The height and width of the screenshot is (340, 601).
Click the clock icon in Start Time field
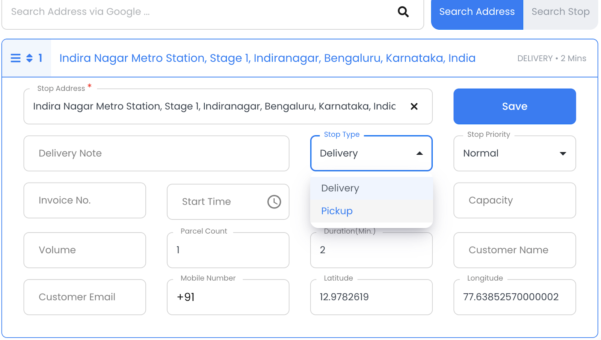click(274, 202)
